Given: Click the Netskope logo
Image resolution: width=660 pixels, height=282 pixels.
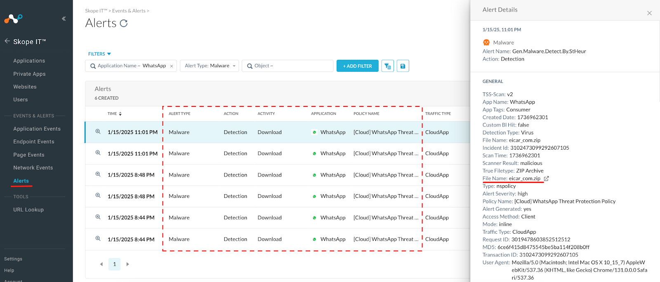Looking at the screenshot, I should tap(13, 19).
